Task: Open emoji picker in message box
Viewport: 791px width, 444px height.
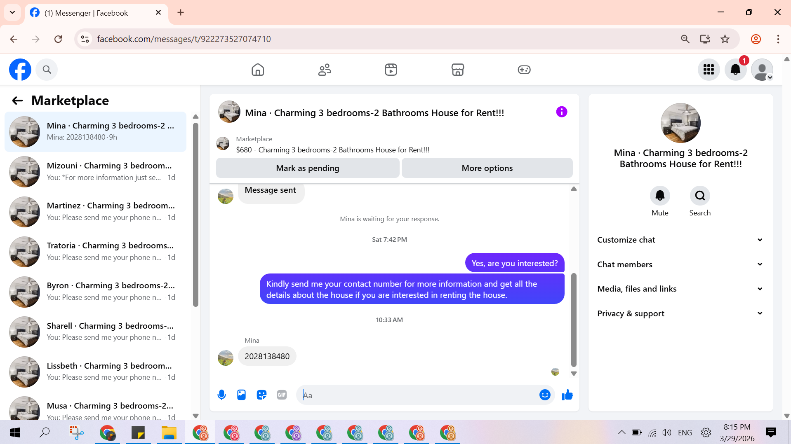Action: click(545, 395)
